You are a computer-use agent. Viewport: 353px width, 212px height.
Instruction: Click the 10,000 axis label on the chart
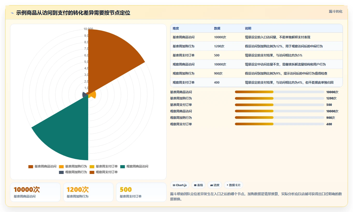[x=88, y=29]
